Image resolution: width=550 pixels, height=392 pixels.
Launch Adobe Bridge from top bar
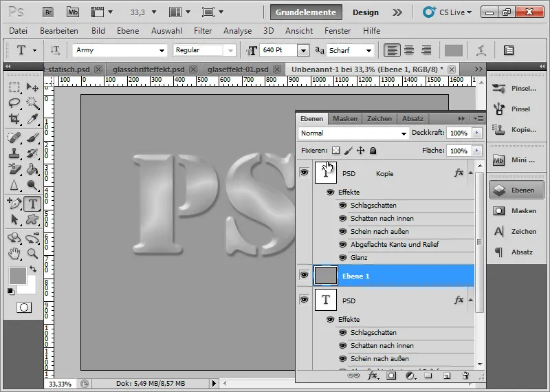[x=48, y=12]
